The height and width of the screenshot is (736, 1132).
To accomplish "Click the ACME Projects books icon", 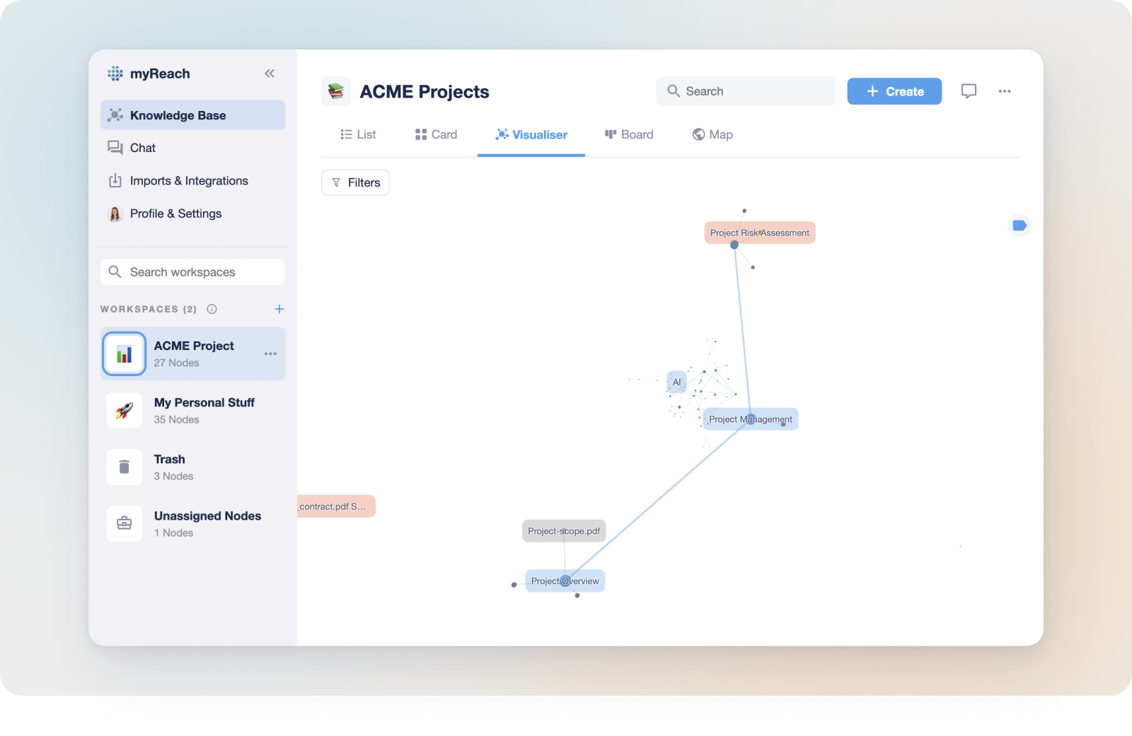I will click(x=336, y=91).
